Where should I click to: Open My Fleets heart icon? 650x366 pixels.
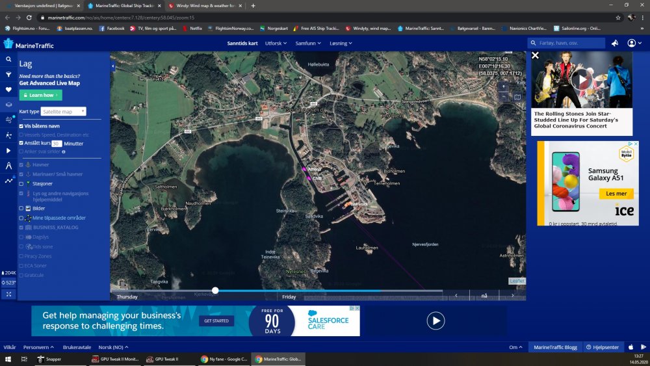[x=8, y=90]
